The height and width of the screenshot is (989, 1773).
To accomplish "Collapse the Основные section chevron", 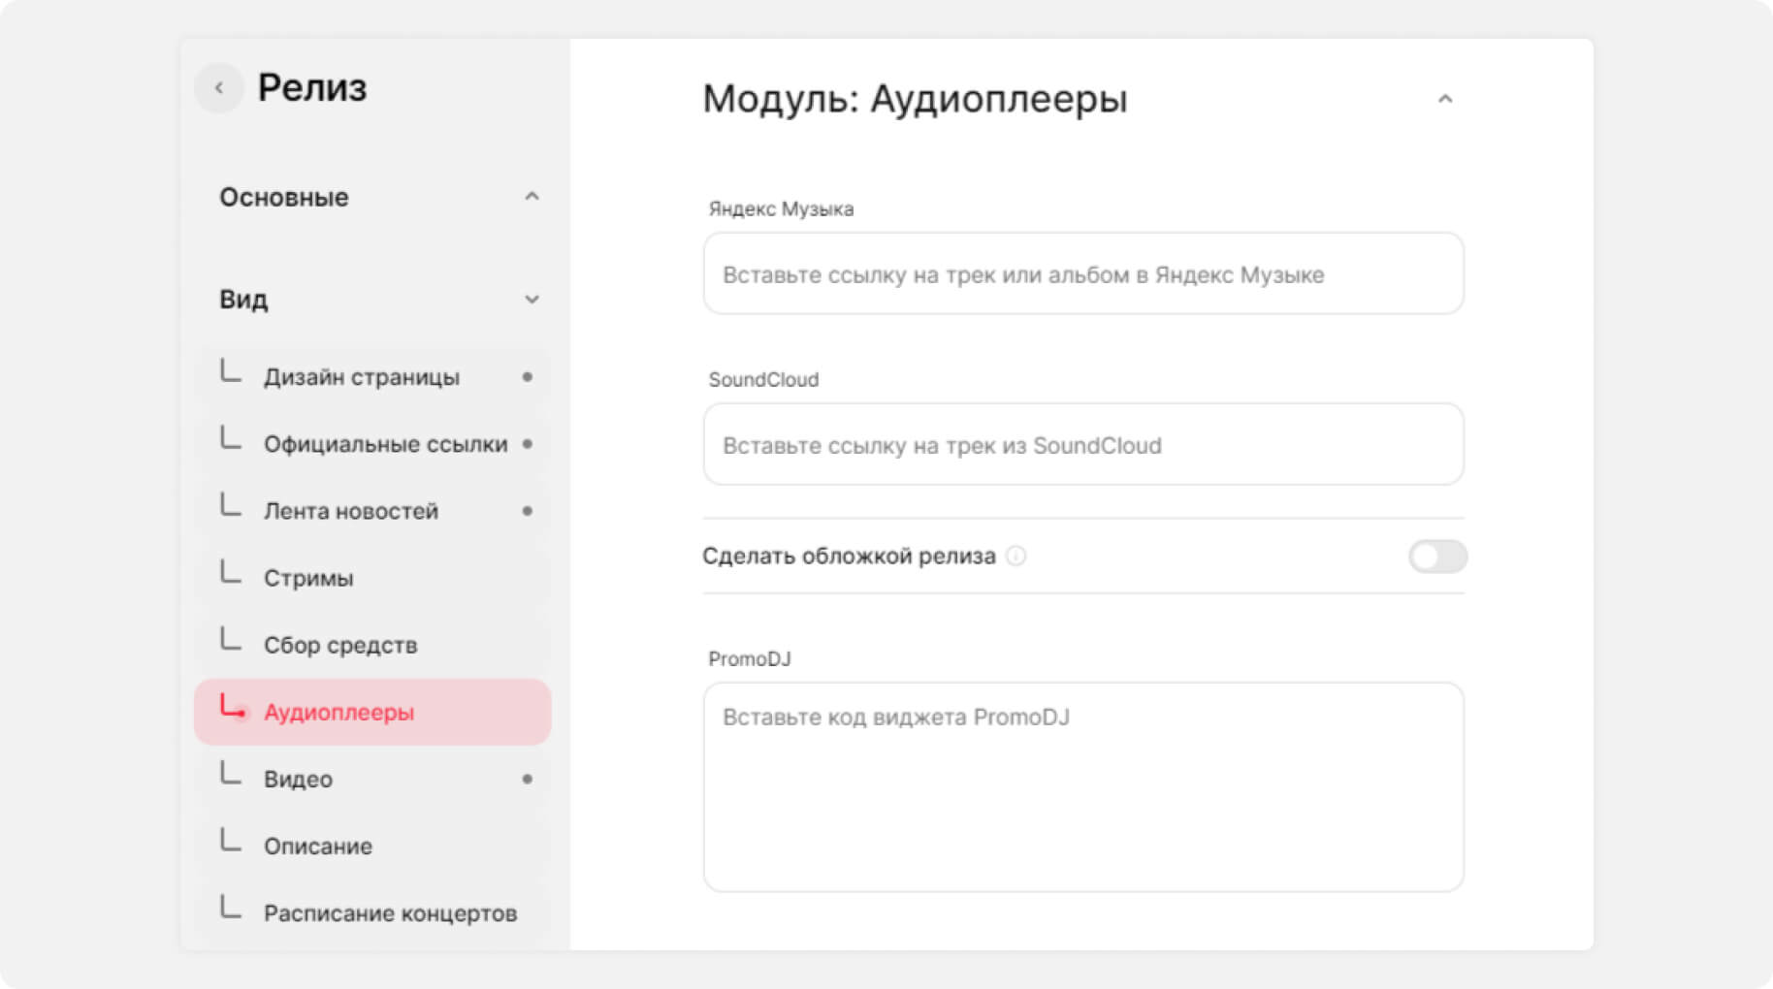I will 532,197.
